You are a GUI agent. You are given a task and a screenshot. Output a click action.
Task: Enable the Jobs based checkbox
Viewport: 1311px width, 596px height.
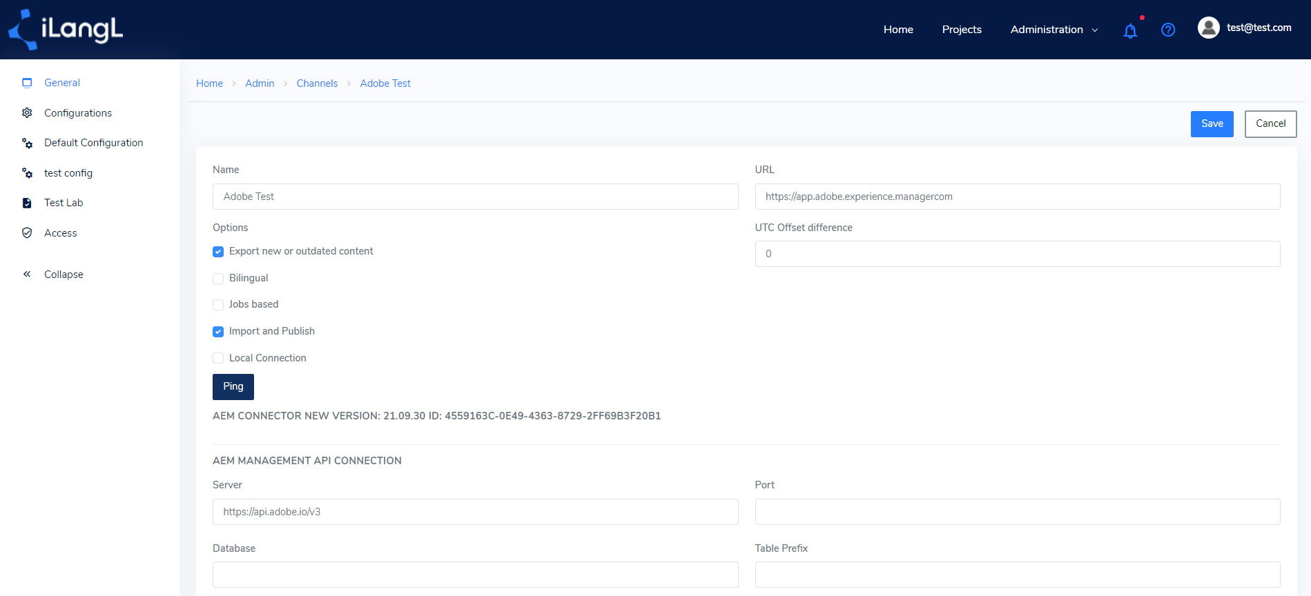coord(218,305)
